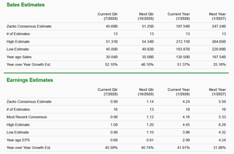Select the 52.10% sales growth value
234x154 pixels.
[x=111, y=65]
